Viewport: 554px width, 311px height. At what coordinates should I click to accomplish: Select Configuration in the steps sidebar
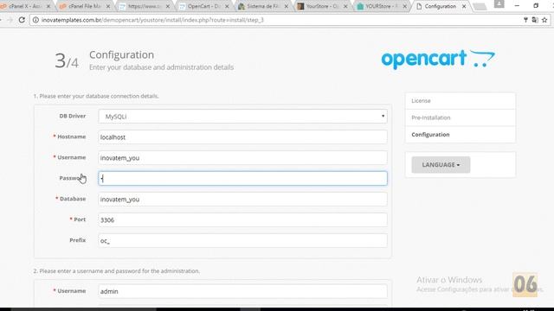(460, 135)
